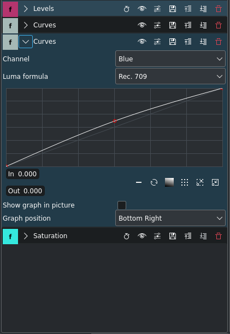Click the In value field
Screen dimensions: 230x334
(x=22, y=174)
